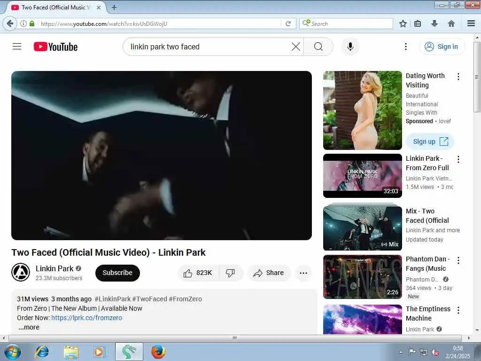The image size is (481, 361).
Task: Clear the search text with X icon
Action: click(x=296, y=47)
